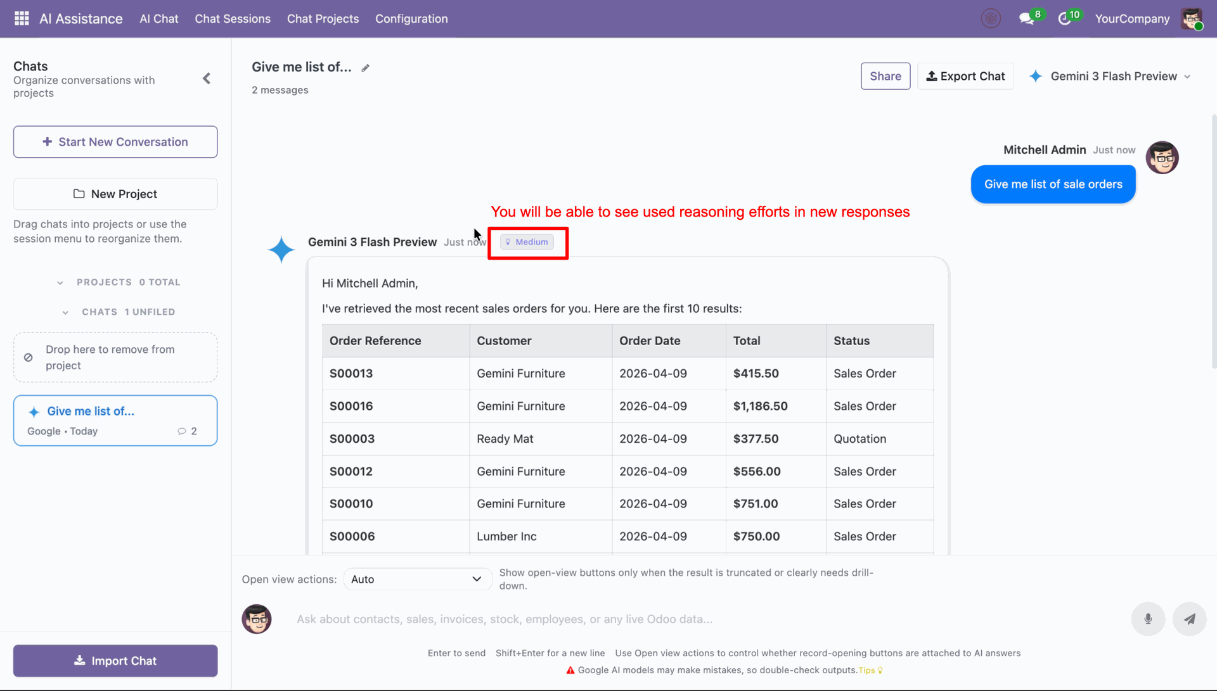Screen dimensions: 1217x691
Task: Open the Chat Sessions menu
Action: coord(233,18)
